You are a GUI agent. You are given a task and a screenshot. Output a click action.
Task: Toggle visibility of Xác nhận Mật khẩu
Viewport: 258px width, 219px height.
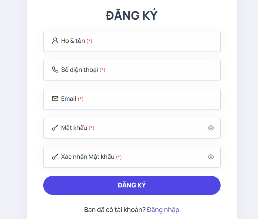pyautogui.click(x=211, y=157)
